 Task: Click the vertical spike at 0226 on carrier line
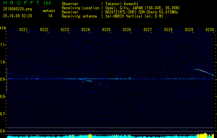click(x=130, y=78)
